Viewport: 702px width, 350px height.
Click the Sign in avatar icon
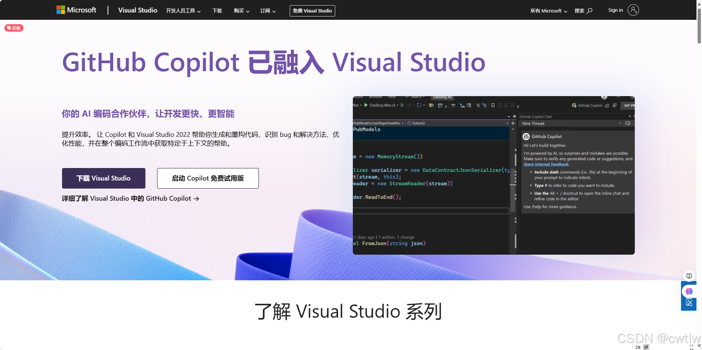pos(633,10)
